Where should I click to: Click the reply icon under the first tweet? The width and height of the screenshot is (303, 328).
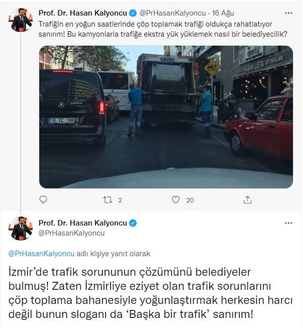(43, 200)
